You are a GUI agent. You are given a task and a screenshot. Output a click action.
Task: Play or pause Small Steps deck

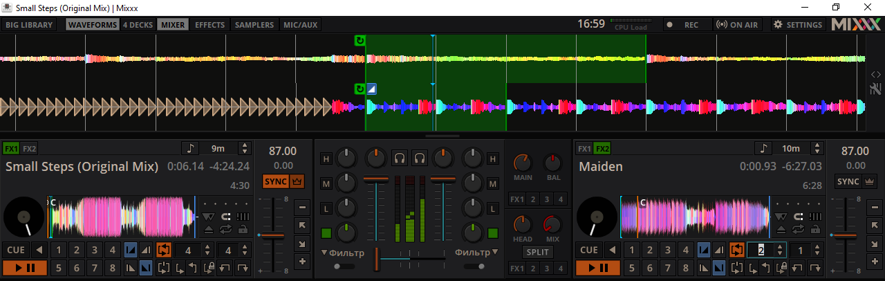click(25, 268)
